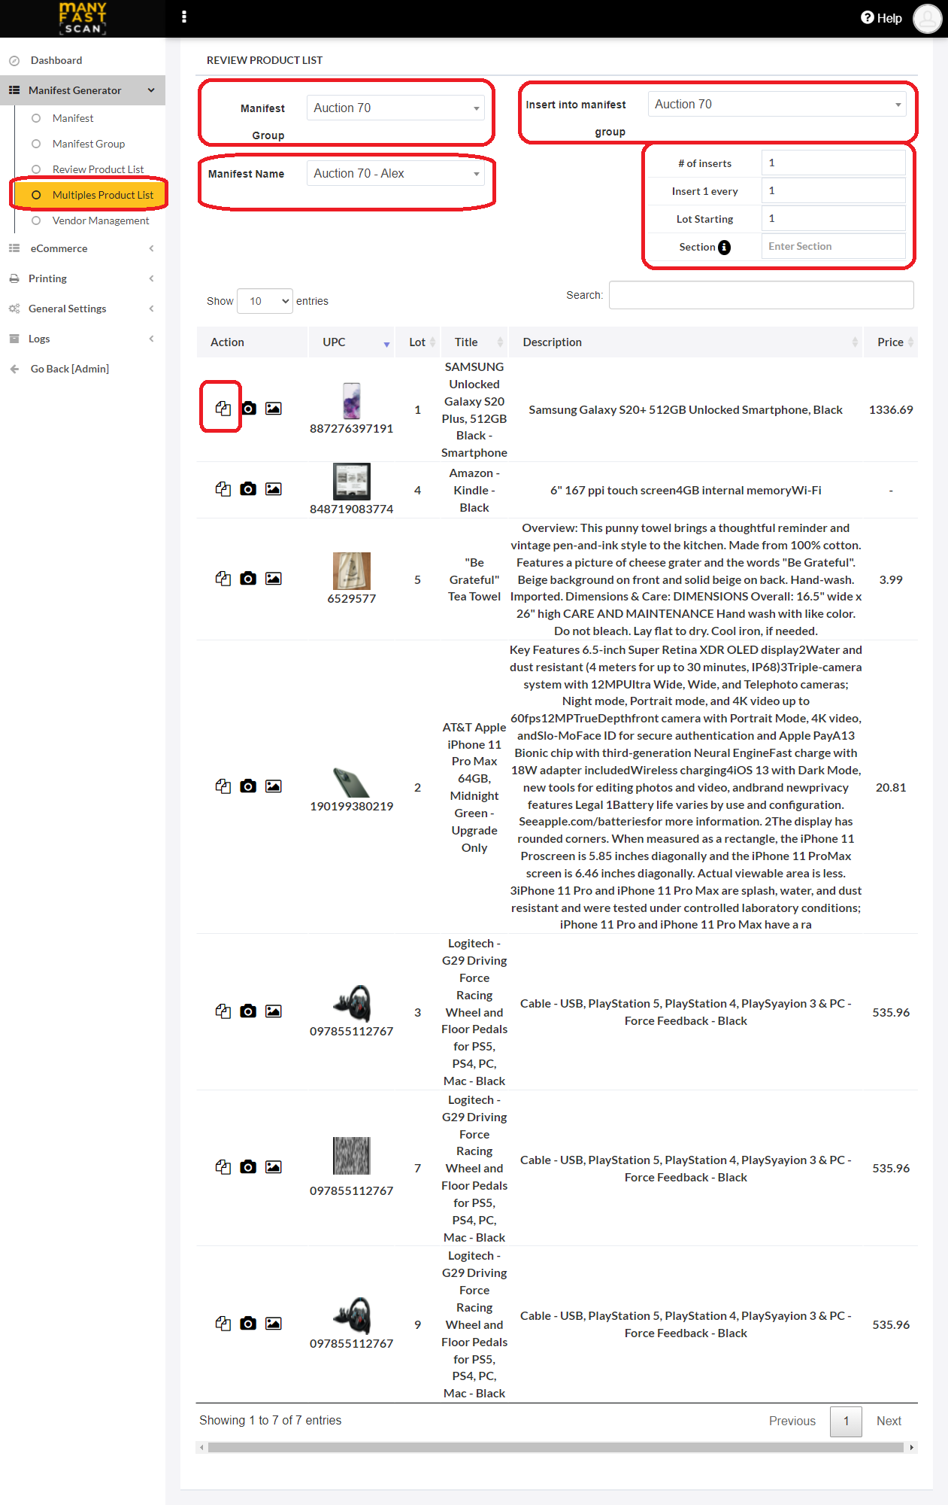
Task: Click image icon in Tea Towel row
Action: click(x=274, y=578)
